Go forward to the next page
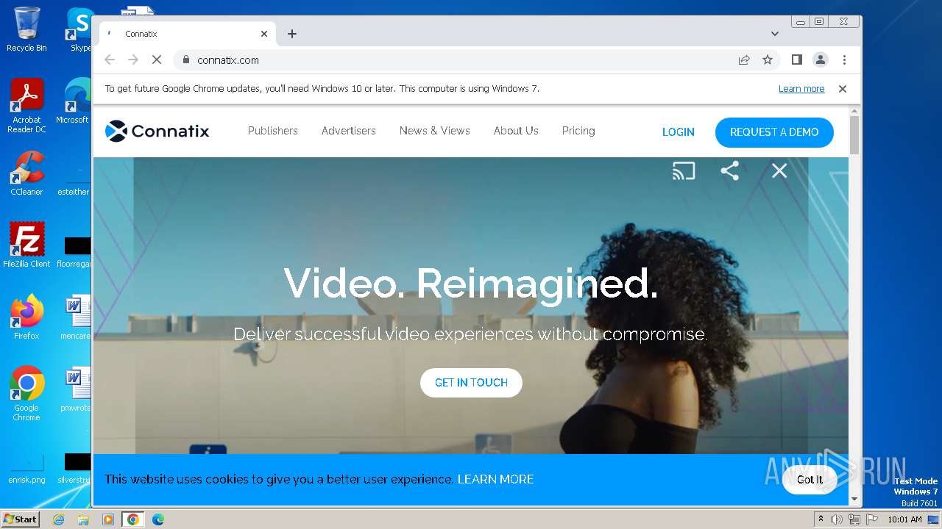942x529 pixels. pos(133,60)
